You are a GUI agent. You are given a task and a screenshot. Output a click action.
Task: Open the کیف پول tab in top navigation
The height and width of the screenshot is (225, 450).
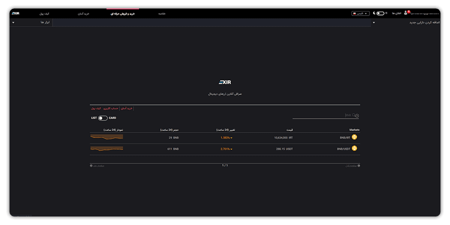click(44, 13)
